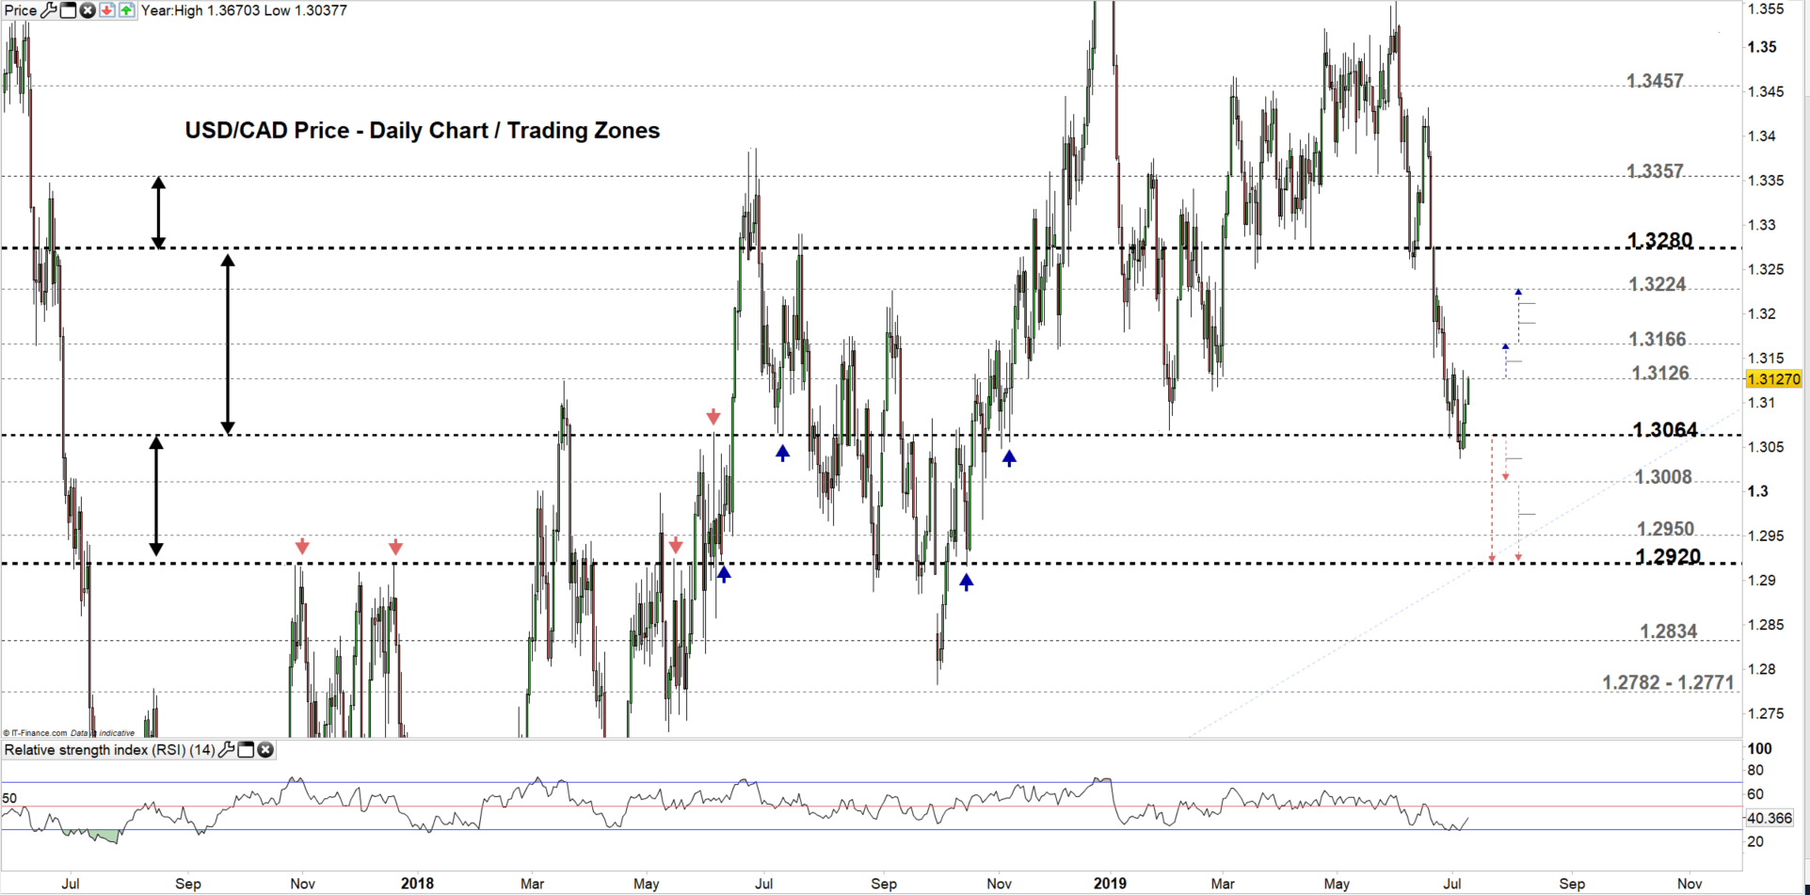Click the green up-arrow icon on Price panel
The width and height of the screenshot is (1810, 895).
(x=126, y=10)
